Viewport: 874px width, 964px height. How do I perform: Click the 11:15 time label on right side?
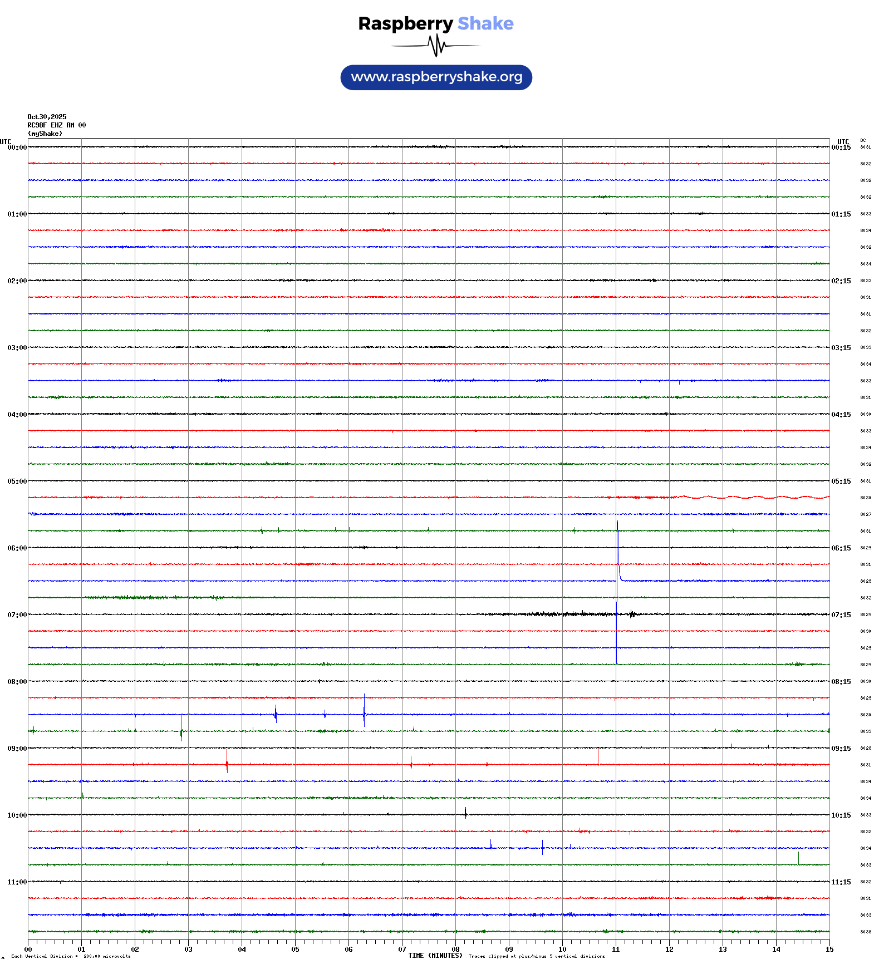click(841, 882)
